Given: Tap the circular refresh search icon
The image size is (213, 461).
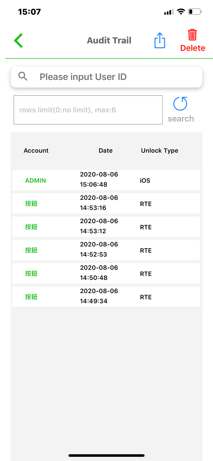Looking at the screenshot, I should point(180,104).
